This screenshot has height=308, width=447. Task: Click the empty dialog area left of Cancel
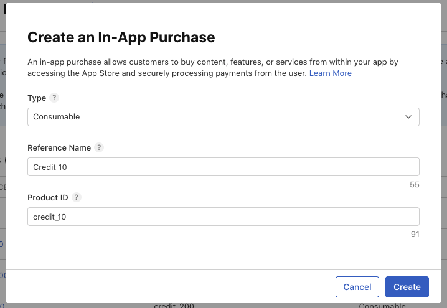click(x=174, y=287)
